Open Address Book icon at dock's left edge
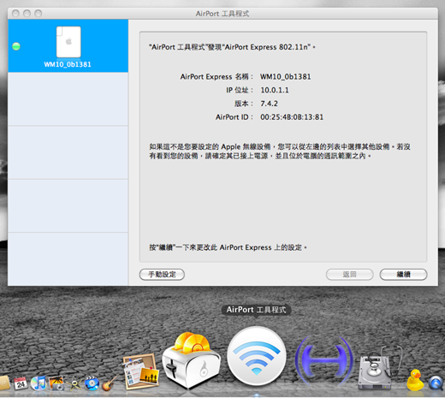The width and height of the screenshot is (445, 398). [5, 383]
